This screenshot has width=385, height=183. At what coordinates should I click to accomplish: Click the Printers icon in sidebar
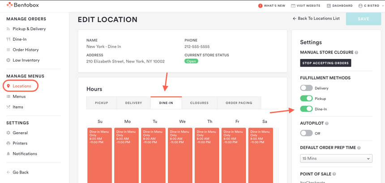(x=9, y=143)
